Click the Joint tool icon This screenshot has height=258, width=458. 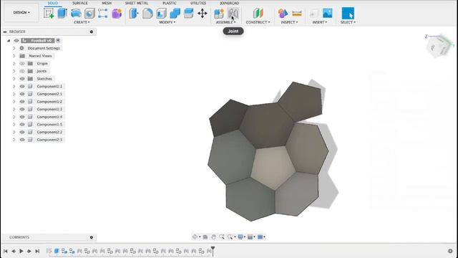pyautogui.click(x=233, y=13)
